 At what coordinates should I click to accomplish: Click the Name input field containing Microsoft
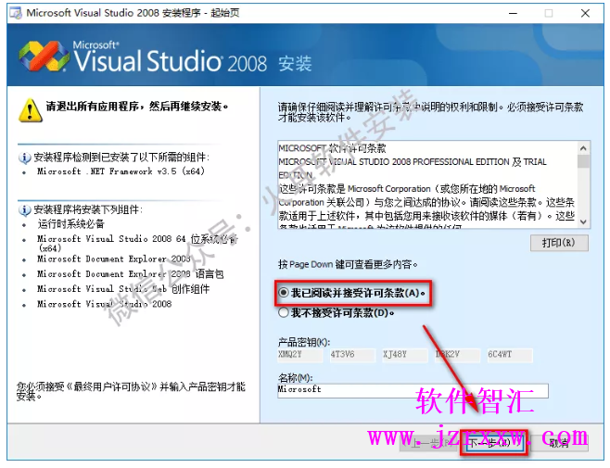(413, 390)
